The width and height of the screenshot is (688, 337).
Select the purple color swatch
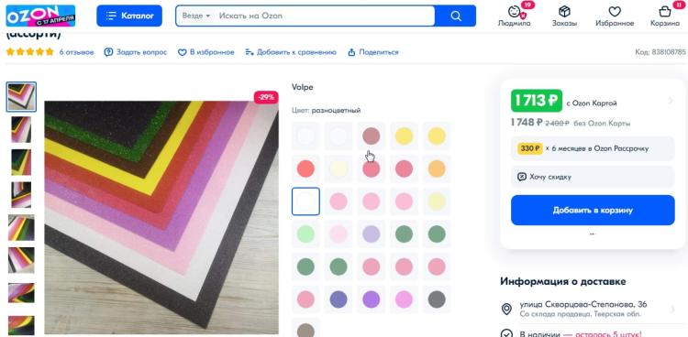pos(372,299)
